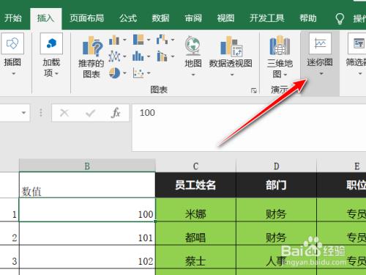The height and width of the screenshot is (275, 366).
Task: Expand the 数据透视图 dropdown arrow
Action: click(x=232, y=74)
